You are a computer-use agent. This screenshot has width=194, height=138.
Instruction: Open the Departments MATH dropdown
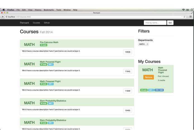[x=143, y=44]
